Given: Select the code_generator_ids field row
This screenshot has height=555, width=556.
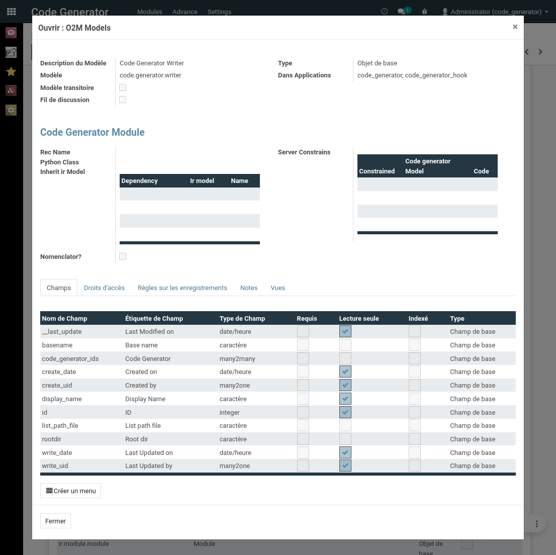Looking at the screenshot, I should coord(70,359).
